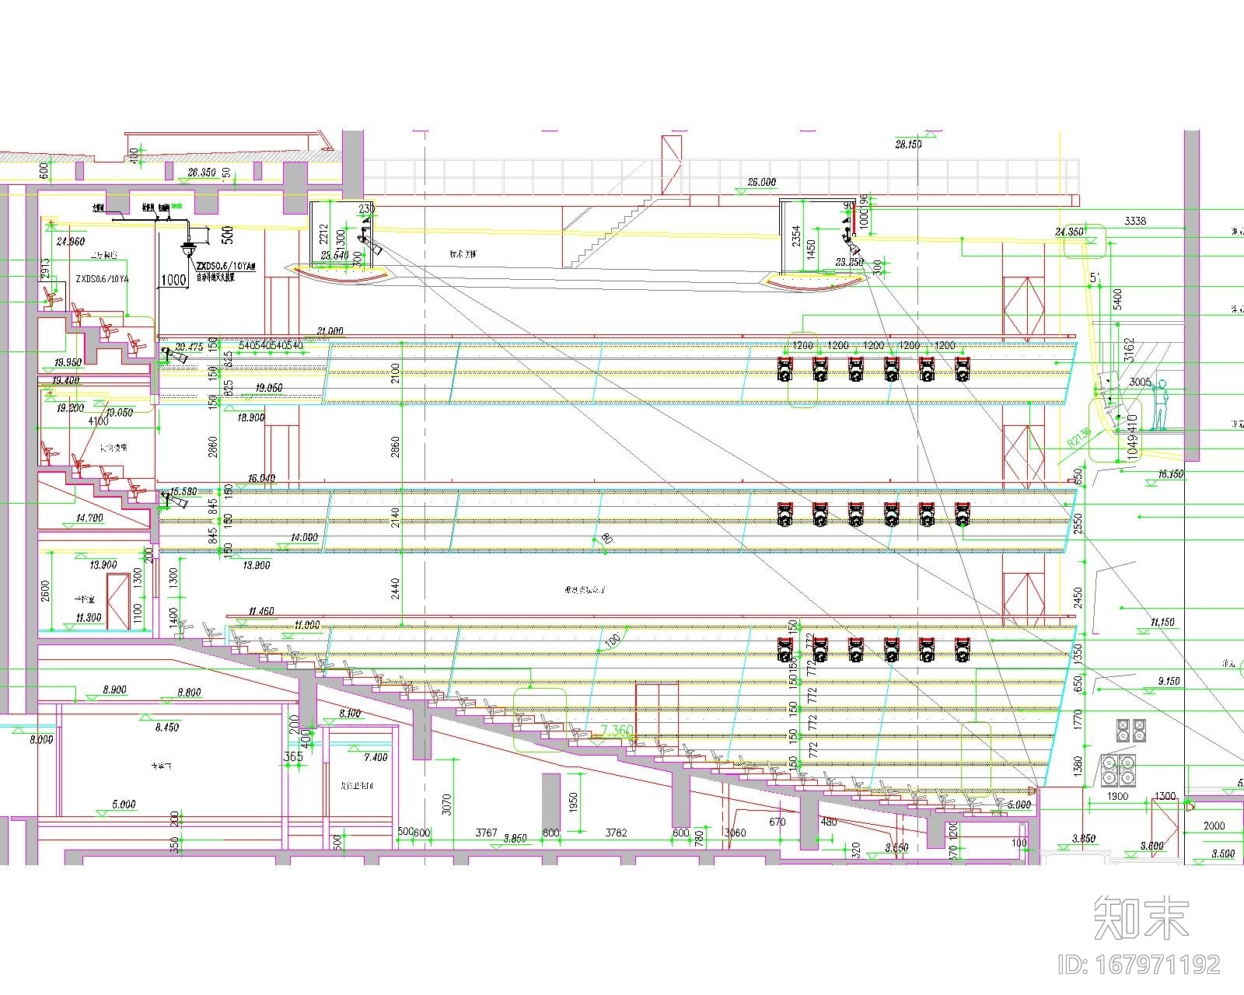Select the green 7.360 elevation text
This screenshot has width=1244, height=995.
[x=617, y=731]
